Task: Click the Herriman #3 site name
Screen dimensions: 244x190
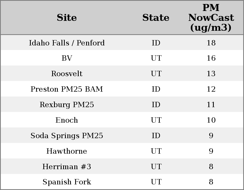Action: point(67,167)
